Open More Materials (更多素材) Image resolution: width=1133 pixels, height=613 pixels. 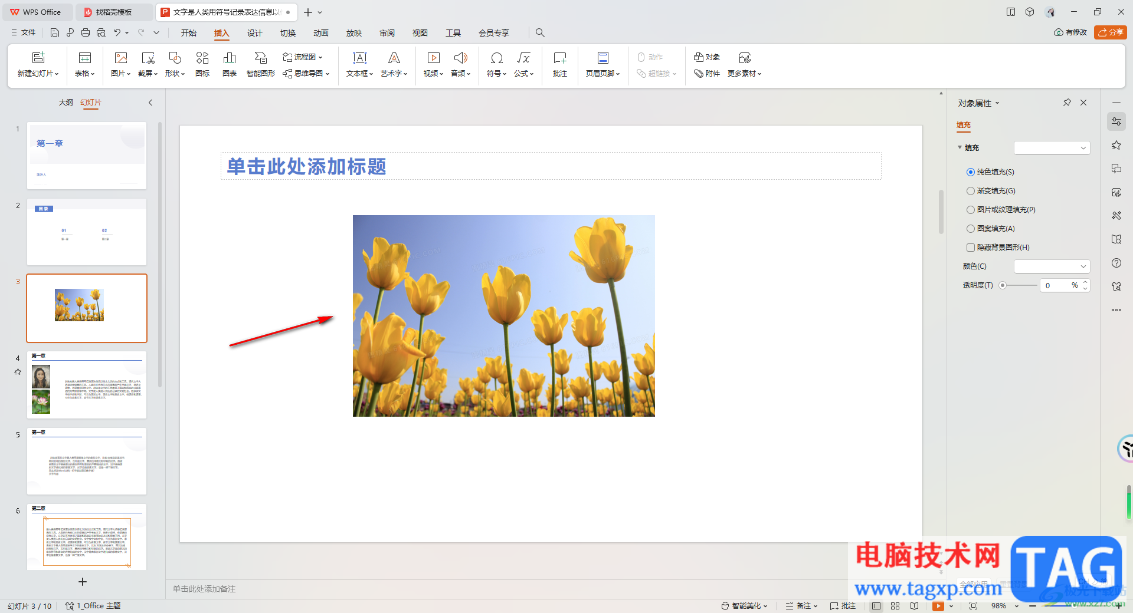[x=745, y=64]
